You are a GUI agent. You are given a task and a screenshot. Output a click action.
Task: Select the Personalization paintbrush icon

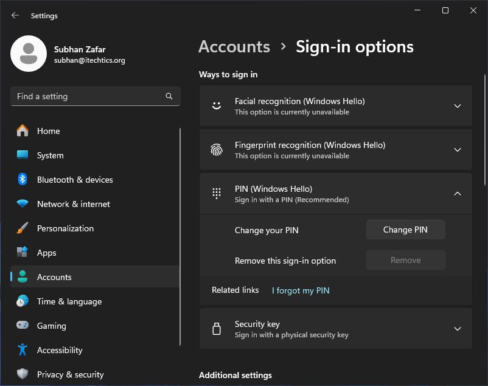(23, 228)
